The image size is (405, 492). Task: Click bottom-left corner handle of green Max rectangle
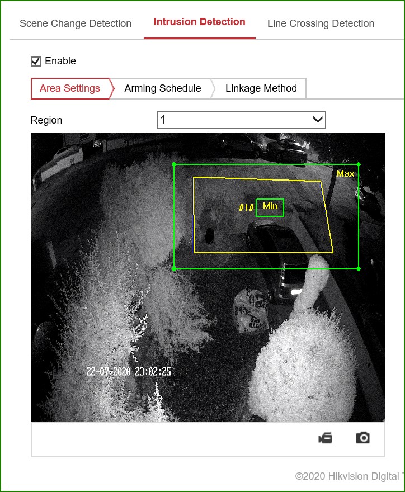coord(174,269)
